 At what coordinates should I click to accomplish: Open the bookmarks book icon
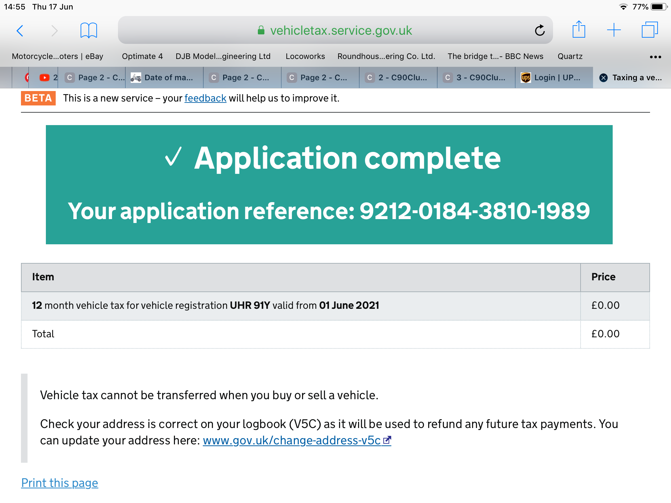88,30
